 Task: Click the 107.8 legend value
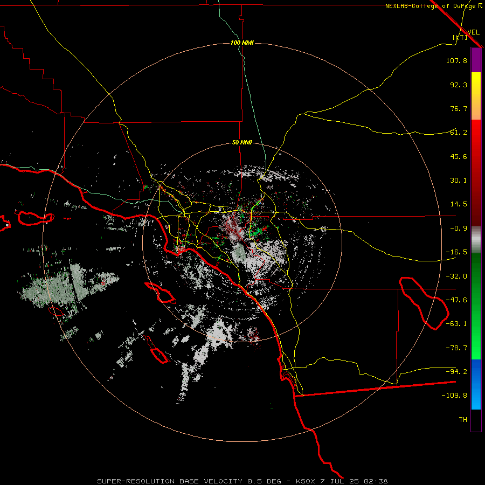click(x=456, y=60)
